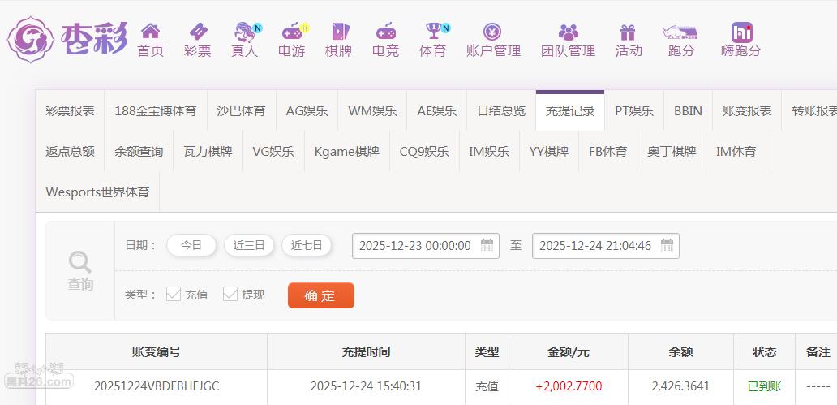
Task: Switch to the 彩票报表 tab
Action: (x=70, y=110)
